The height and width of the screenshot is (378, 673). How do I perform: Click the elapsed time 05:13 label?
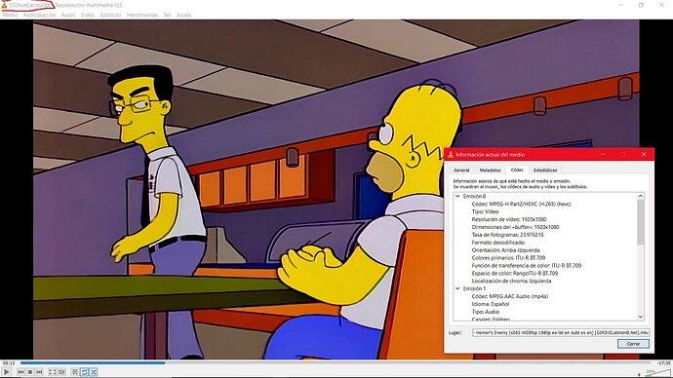click(9, 363)
